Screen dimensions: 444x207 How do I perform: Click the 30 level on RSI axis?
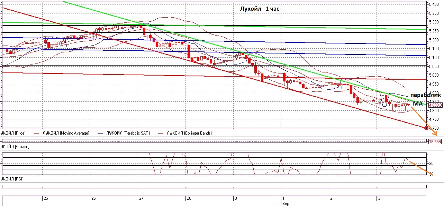click(431, 174)
